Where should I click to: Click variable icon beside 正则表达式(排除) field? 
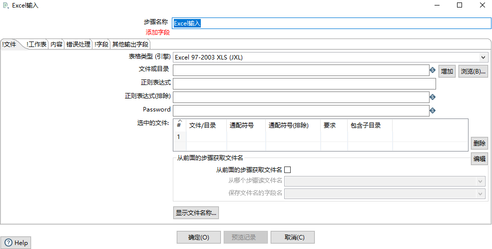tap(433, 97)
